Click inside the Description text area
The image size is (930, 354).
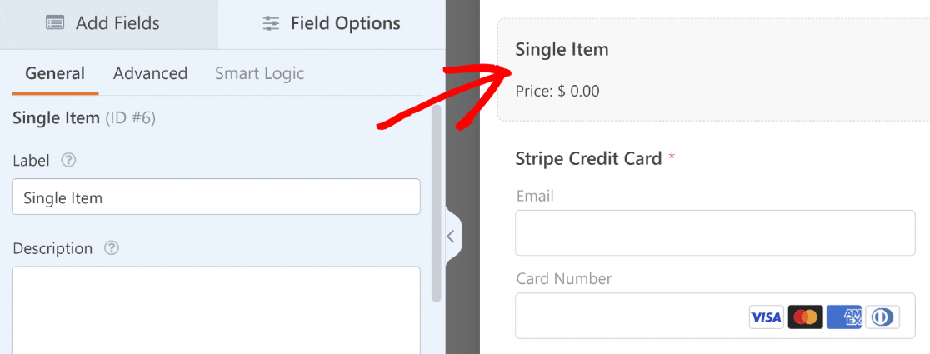click(x=216, y=310)
